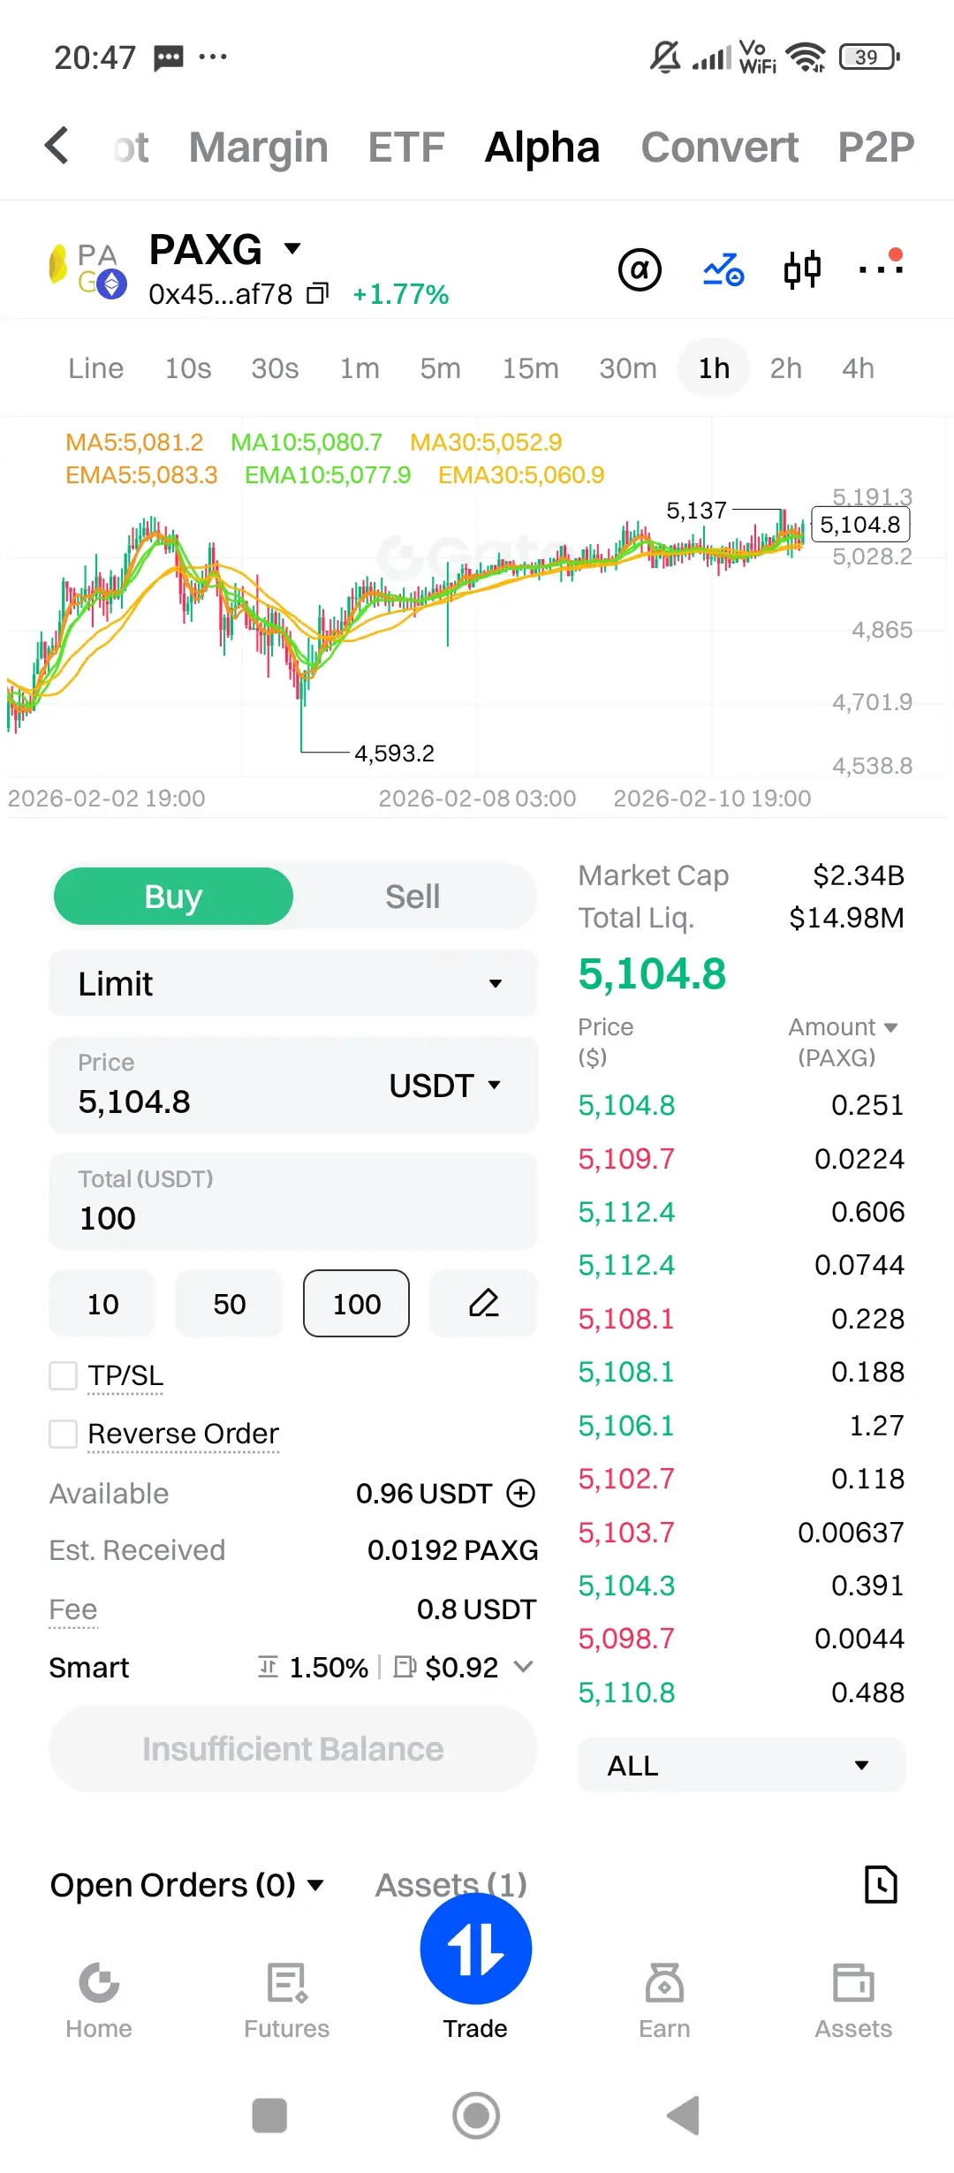Tap the central blue Trade swap button
The image size is (954, 2173).
(476, 1949)
